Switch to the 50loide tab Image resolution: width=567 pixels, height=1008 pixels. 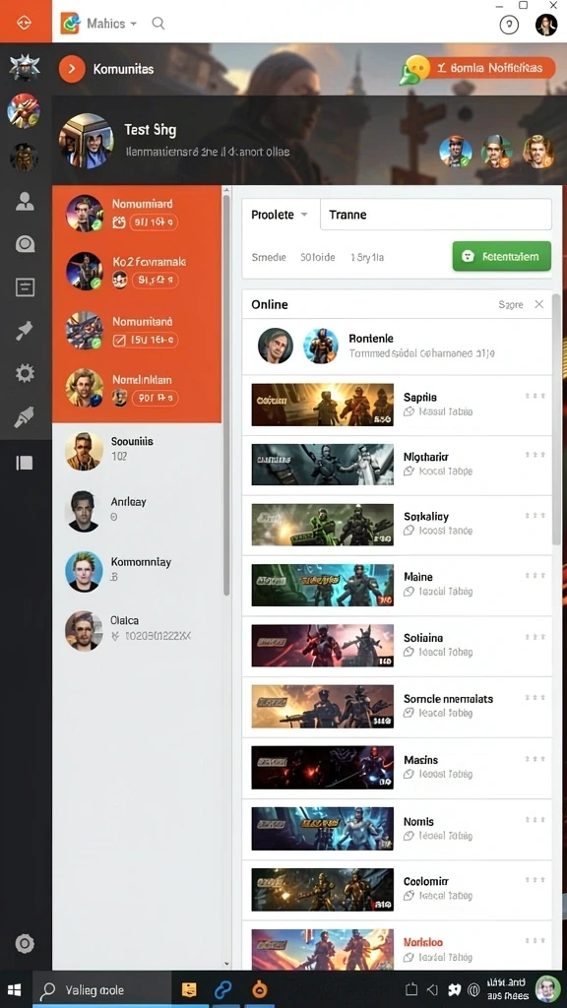point(318,257)
